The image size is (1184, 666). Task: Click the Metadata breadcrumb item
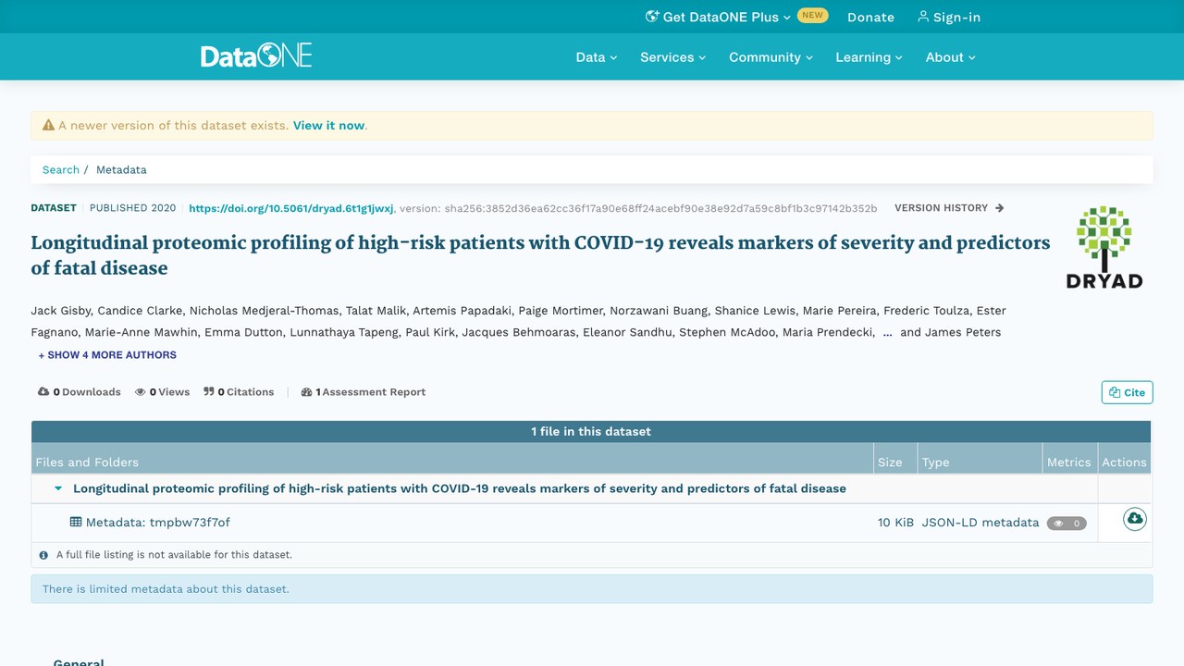(x=121, y=170)
